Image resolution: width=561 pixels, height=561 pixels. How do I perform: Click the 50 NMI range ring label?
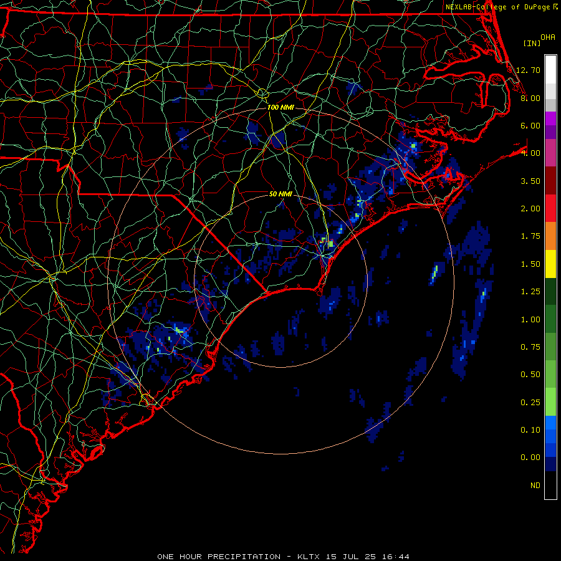pos(280,194)
